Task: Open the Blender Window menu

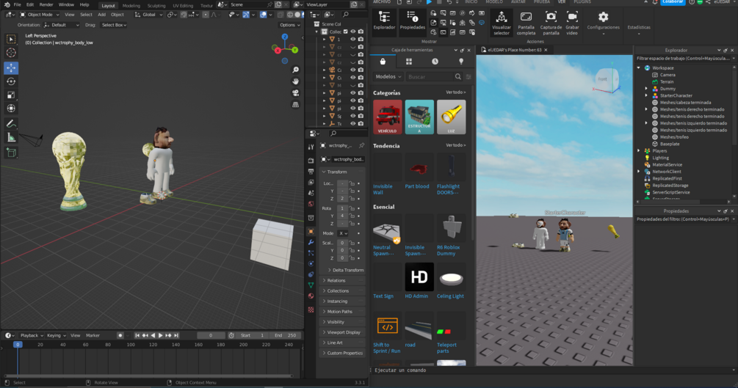Action: [66, 4]
